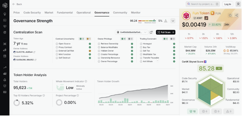
Task: Click Self Destruct green check status
Action: tap(90, 58)
